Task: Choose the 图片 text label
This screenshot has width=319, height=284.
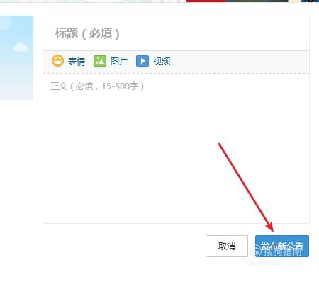Action: 119,62
